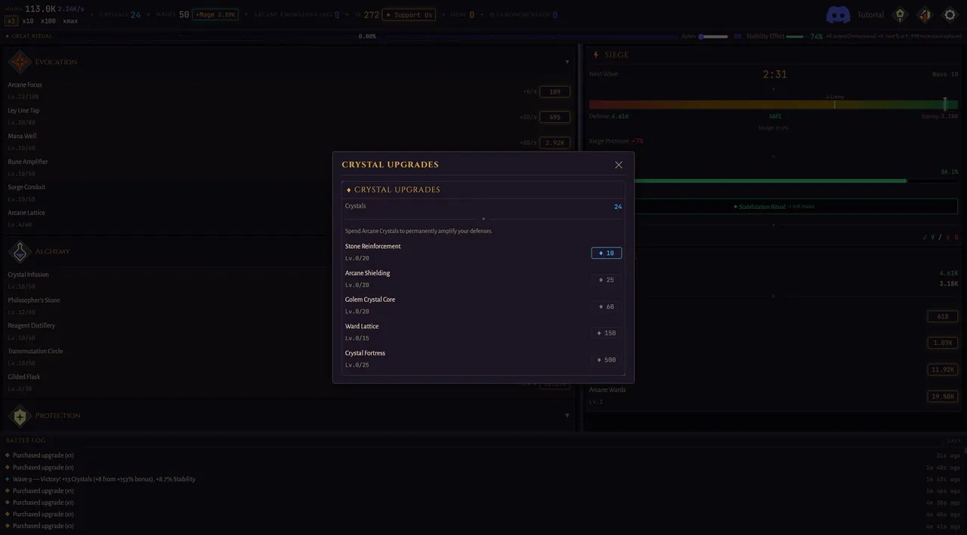Select the xmax buy multiplier
The image size is (967, 535).
(x=70, y=21)
